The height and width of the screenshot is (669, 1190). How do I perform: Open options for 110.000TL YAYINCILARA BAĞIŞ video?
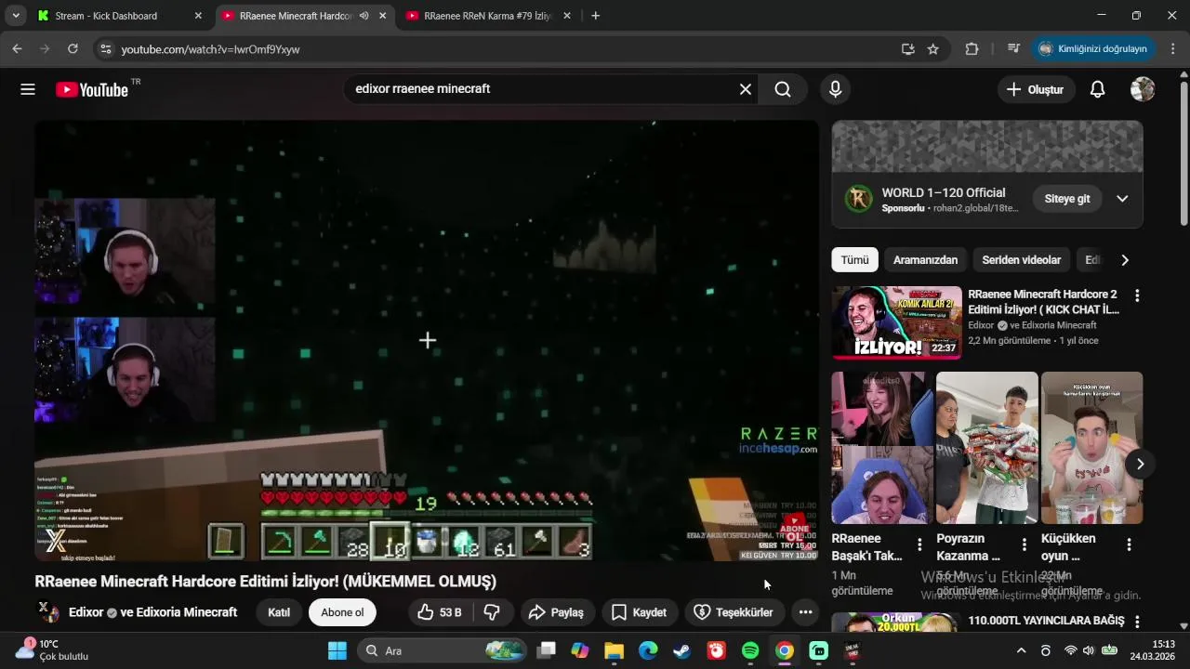click(x=1136, y=622)
